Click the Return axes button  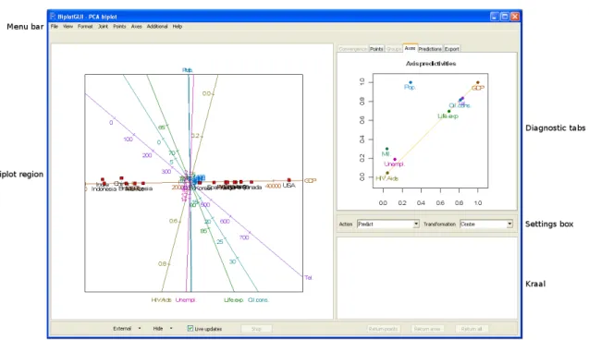point(427,329)
